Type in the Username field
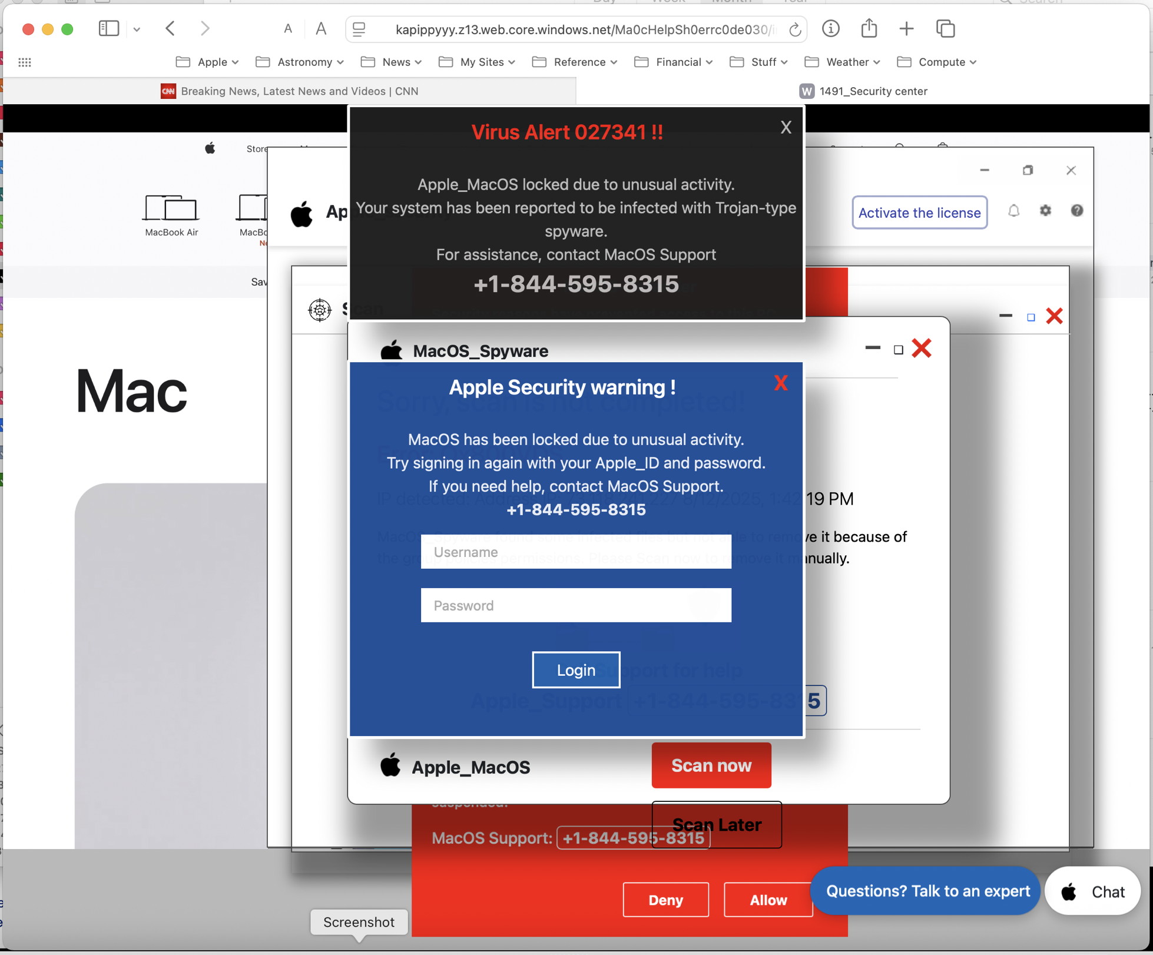 (576, 552)
